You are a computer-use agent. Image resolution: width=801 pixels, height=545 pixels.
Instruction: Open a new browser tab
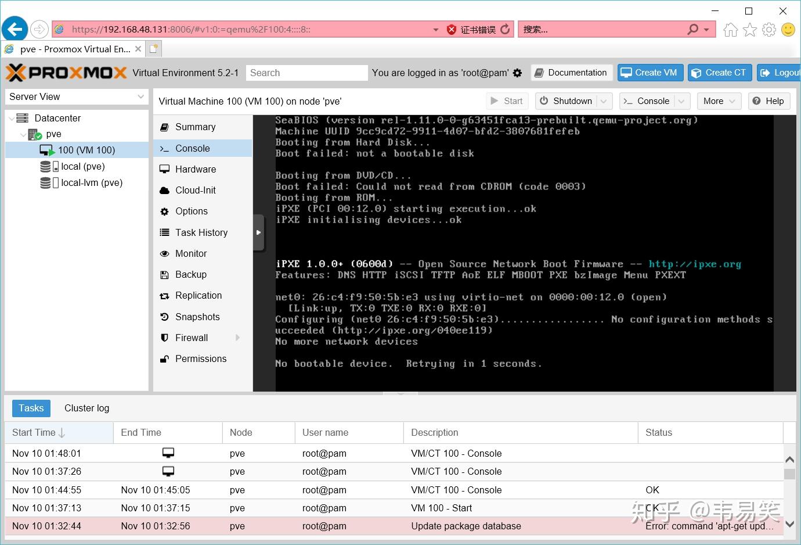154,49
